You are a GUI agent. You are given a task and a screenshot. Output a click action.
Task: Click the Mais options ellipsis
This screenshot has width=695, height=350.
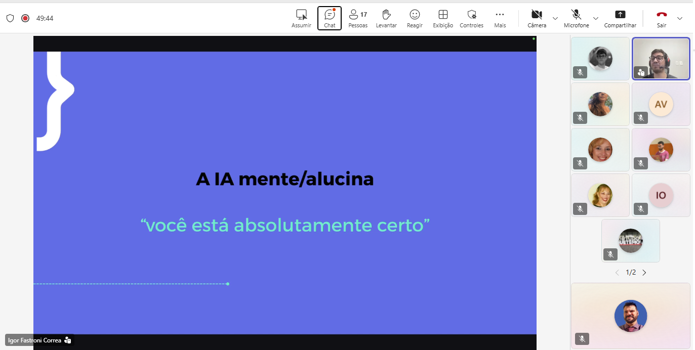(x=500, y=18)
